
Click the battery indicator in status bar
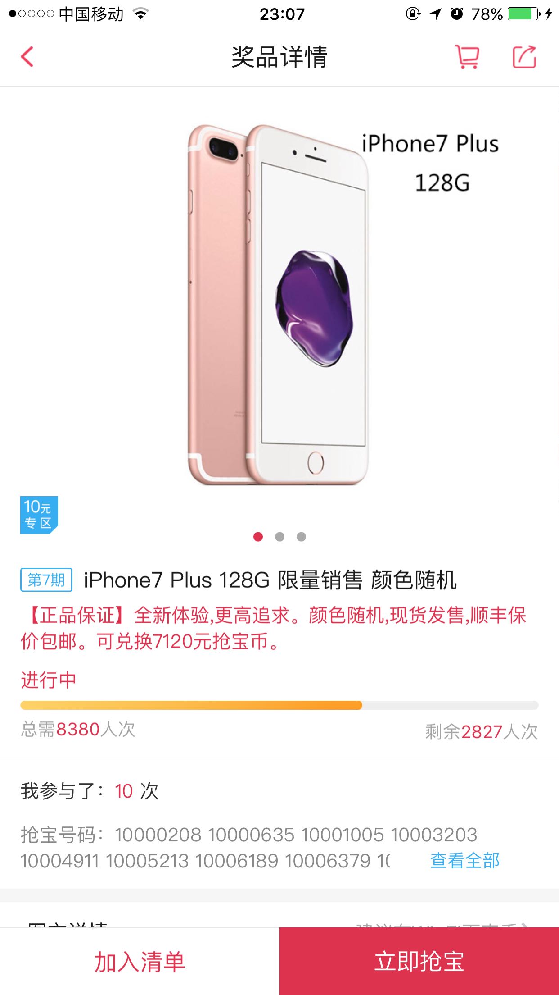click(523, 14)
